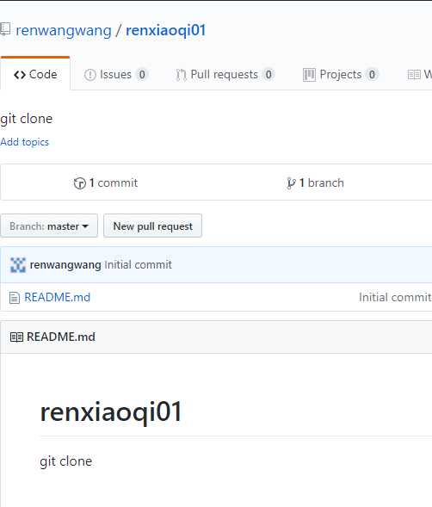
Task: Click the Projects board icon
Action: pyautogui.click(x=309, y=75)
